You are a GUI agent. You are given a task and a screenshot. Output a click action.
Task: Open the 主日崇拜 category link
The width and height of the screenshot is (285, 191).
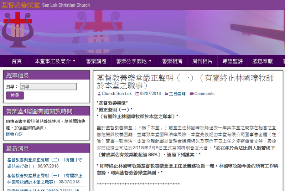[177, 94]
